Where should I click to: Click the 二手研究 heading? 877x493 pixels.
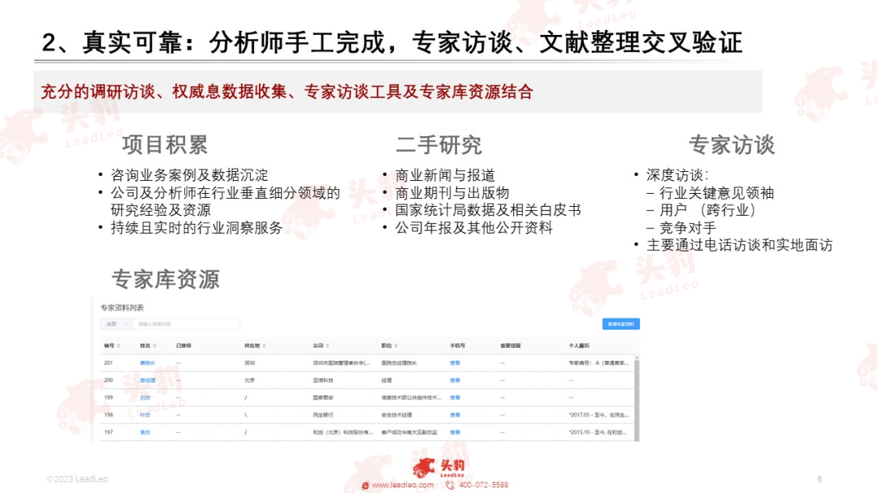pyautogui.click(x=439, y=144)
